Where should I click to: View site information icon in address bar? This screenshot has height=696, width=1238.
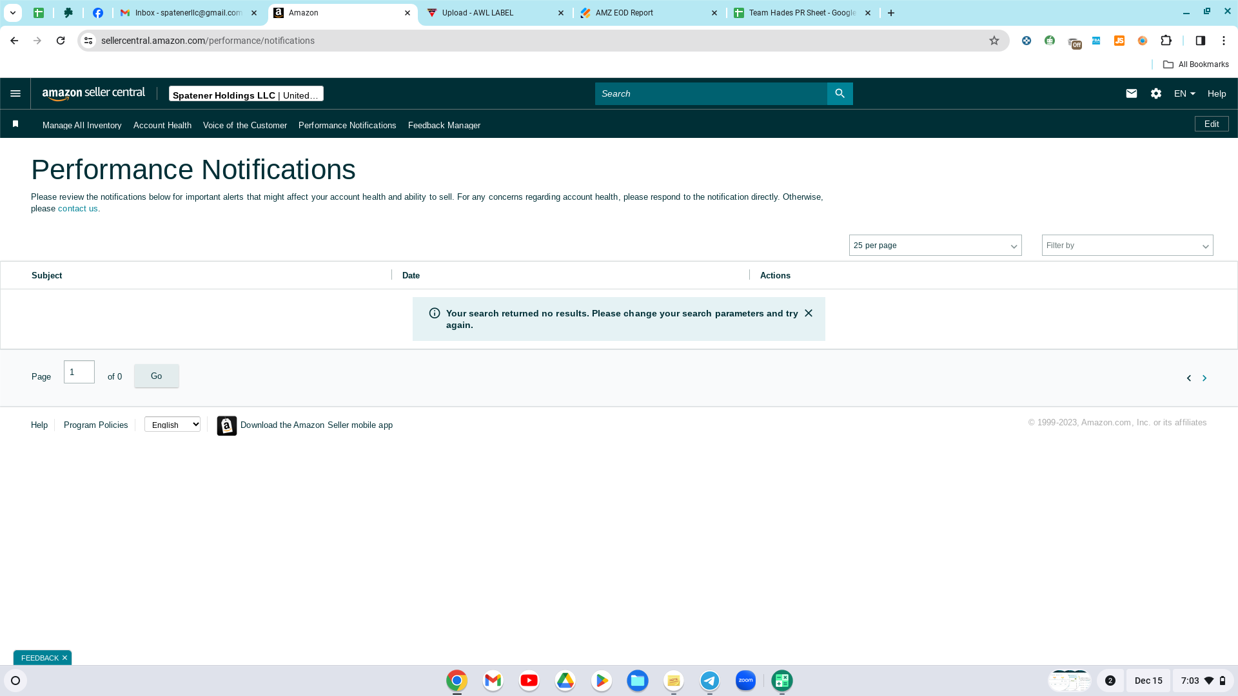88,41
